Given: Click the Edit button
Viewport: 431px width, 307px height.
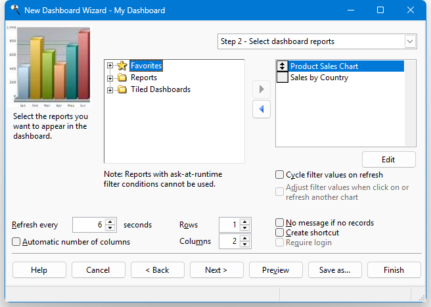Looking at the screenshot, I should click(x=388, y=160).
